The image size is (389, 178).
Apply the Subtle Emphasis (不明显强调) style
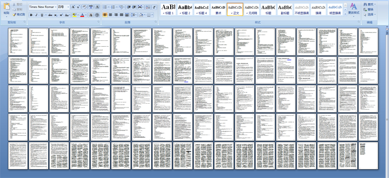(x=301, y=9)
